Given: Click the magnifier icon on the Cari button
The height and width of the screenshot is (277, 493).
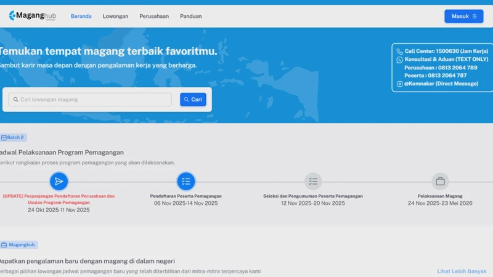Looking at the screenshot, I should [x=186, y=100].
